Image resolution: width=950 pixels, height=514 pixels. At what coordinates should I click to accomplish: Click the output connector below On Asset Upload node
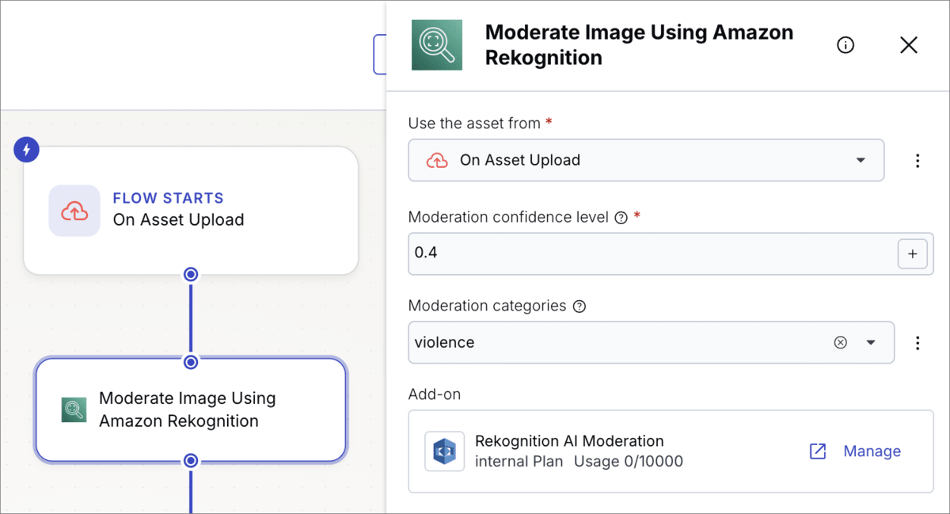[191, 274]
